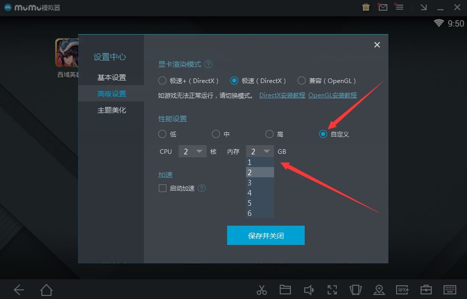Click the 设置中心 heading

point(110,57)
